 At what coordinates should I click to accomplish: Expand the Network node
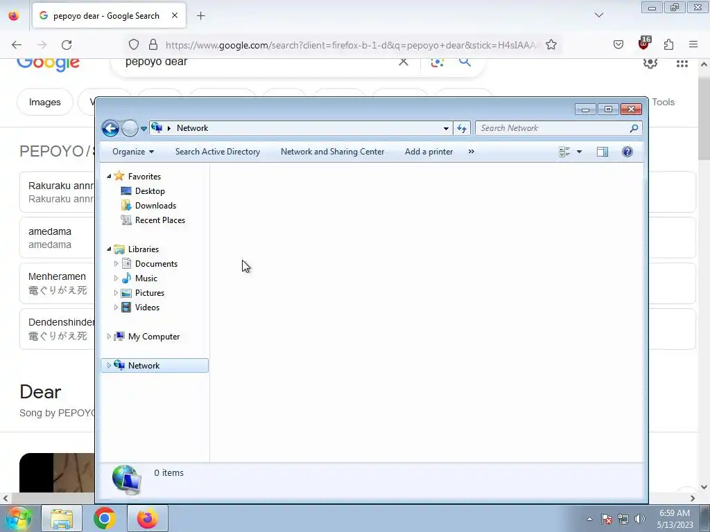click(109, 366)
